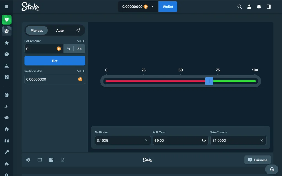The image size is (282, 176).
Task: Toggle the right side panel icon
Action: [x=269, y=7]
